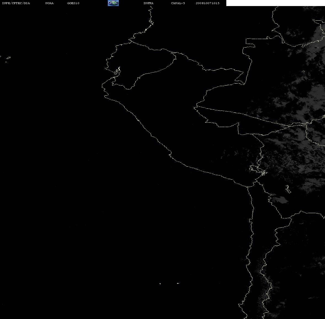Click the NOAA label in header
Image resolution: width=325 pixels, height=319 pixels.
coord(49,3)
